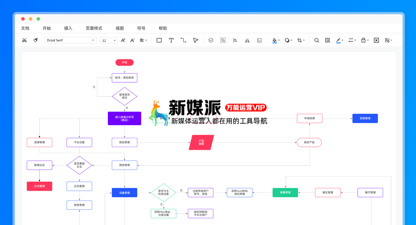
Task: Select the Cut scissors tool
Action: point(24,40)
